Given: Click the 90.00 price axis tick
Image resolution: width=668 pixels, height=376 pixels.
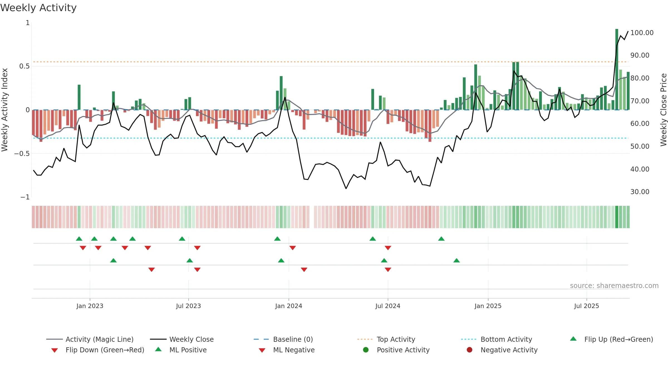Looking at the screenshot, I should (x=640, y=55).
